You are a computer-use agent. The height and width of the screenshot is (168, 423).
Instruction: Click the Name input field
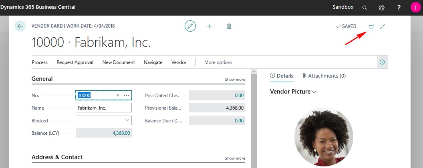click(104, 108)
